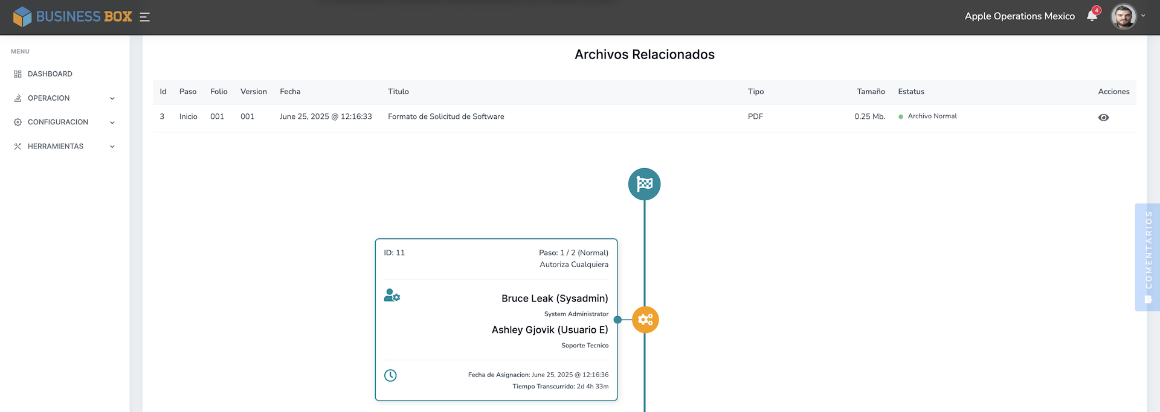Click the timeline connector dot on card
Screen dimensions: 1160x412
click(x=617, y=320)
